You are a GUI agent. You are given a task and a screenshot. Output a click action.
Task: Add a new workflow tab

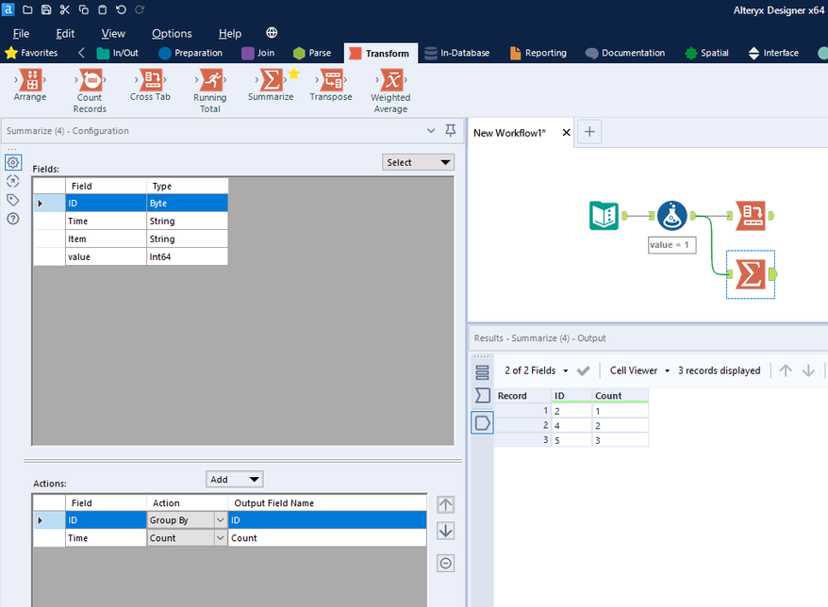coord(589,132)
